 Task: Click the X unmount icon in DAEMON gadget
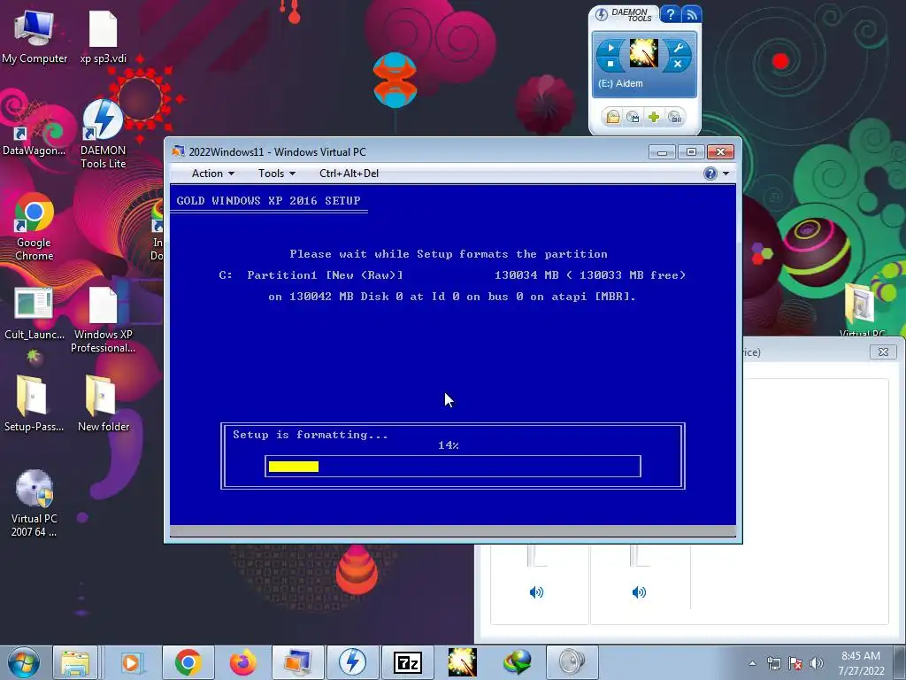click(678, 64)
